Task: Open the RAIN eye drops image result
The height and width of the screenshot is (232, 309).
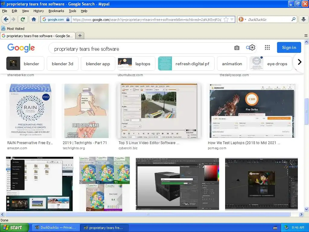Action: click(30, 111)
